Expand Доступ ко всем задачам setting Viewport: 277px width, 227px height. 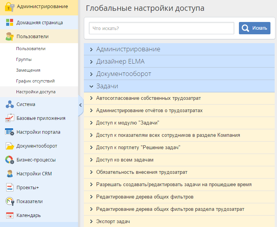click(125, 160)
